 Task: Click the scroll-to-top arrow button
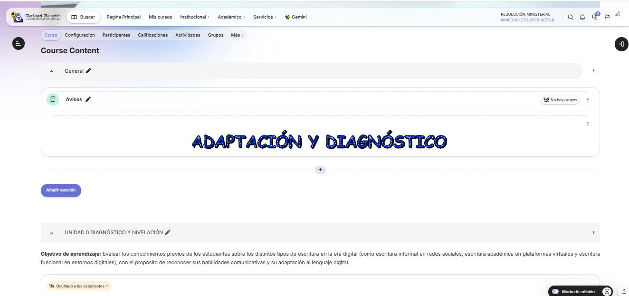coord(624,292)
